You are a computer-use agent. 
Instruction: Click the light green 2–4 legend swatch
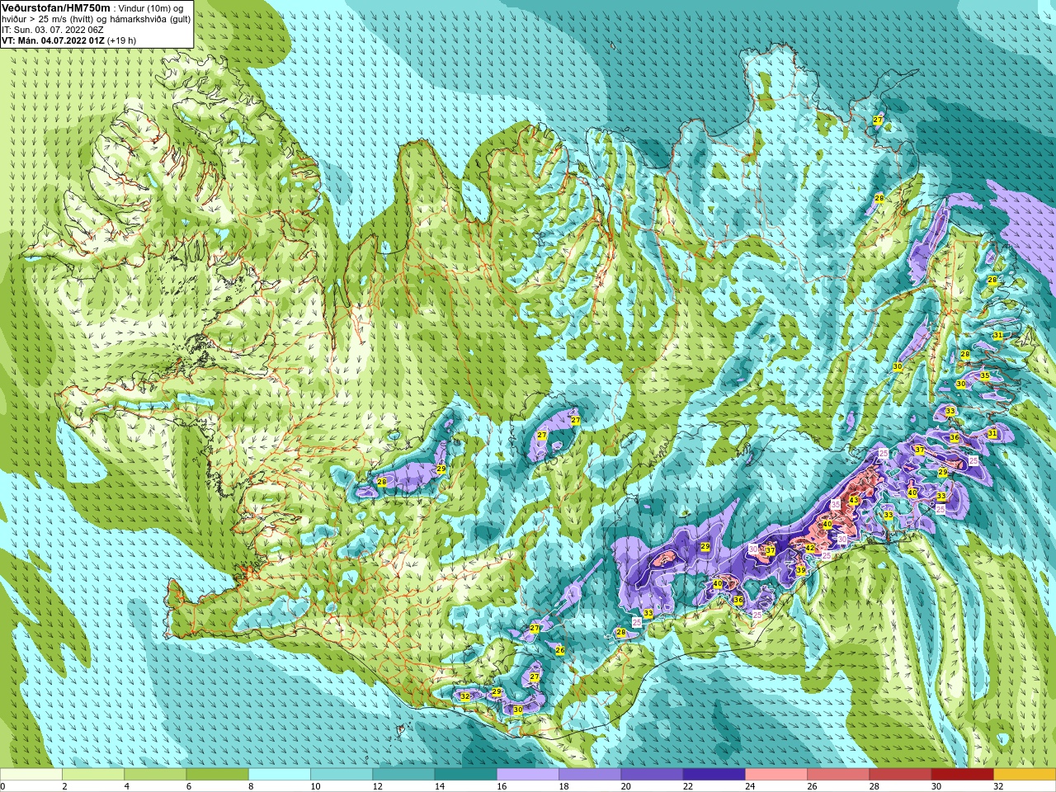(x=93, y=775)
